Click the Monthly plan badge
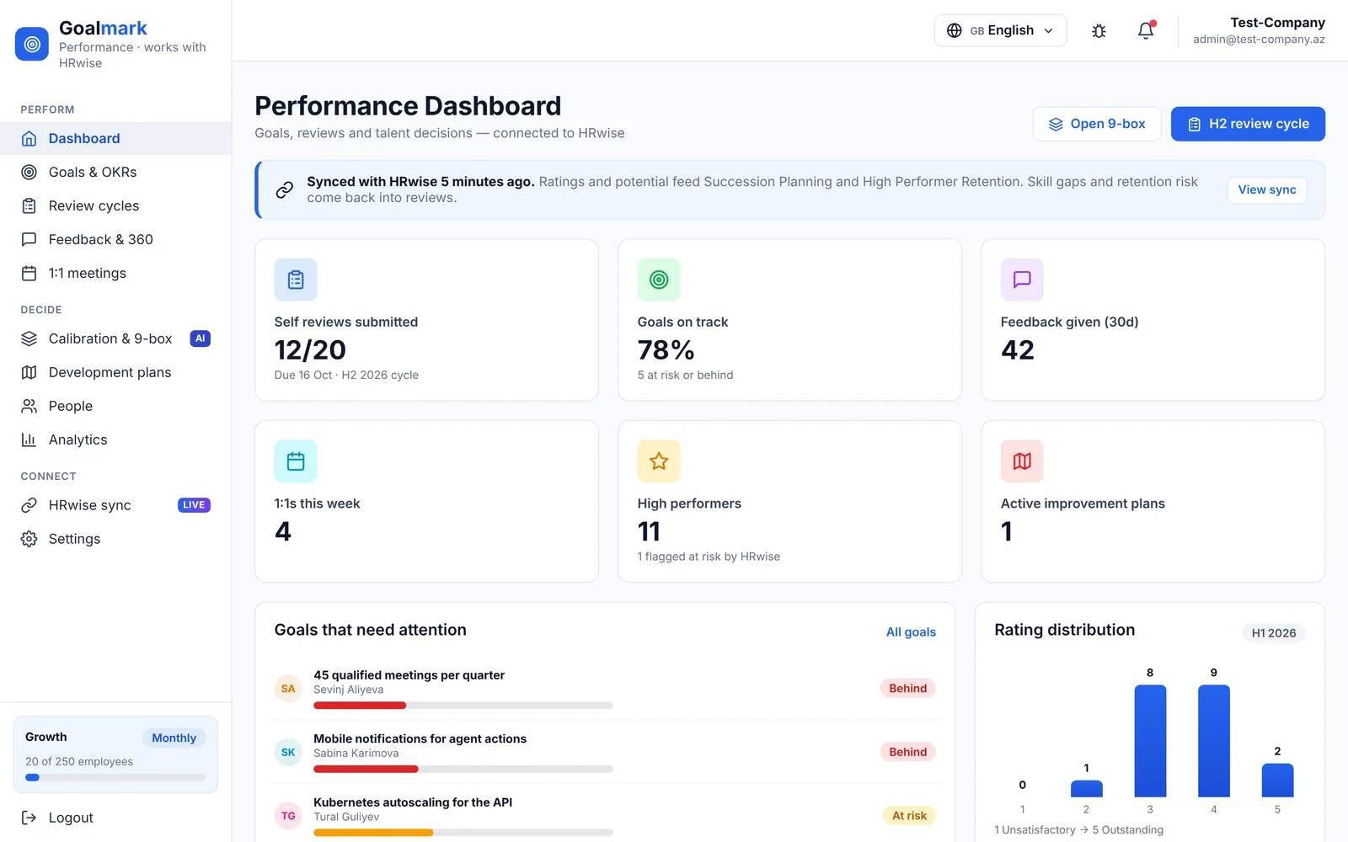The height and width of the screenshot is (842, 1348). point(174,738)
